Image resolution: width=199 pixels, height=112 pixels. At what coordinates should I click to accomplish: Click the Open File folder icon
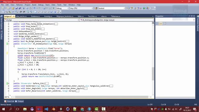click(x=13, y=8)
